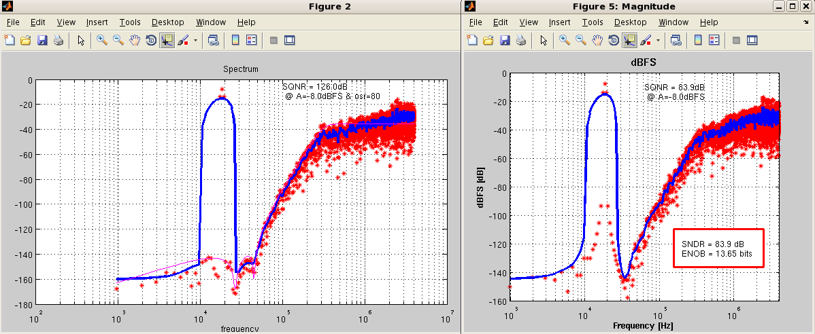This screenshot has width=815, height=334.
Task: Click the 'dBFS' plot title in Figure 5
Action: pos(644,63)
